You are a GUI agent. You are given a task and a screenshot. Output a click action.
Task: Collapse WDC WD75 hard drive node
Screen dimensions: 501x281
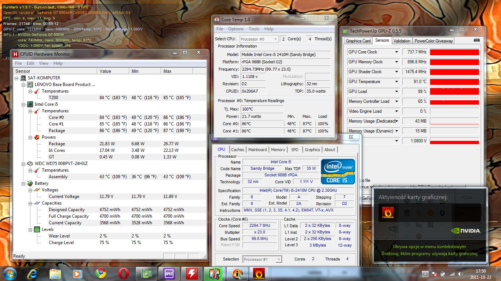point(23,164)
